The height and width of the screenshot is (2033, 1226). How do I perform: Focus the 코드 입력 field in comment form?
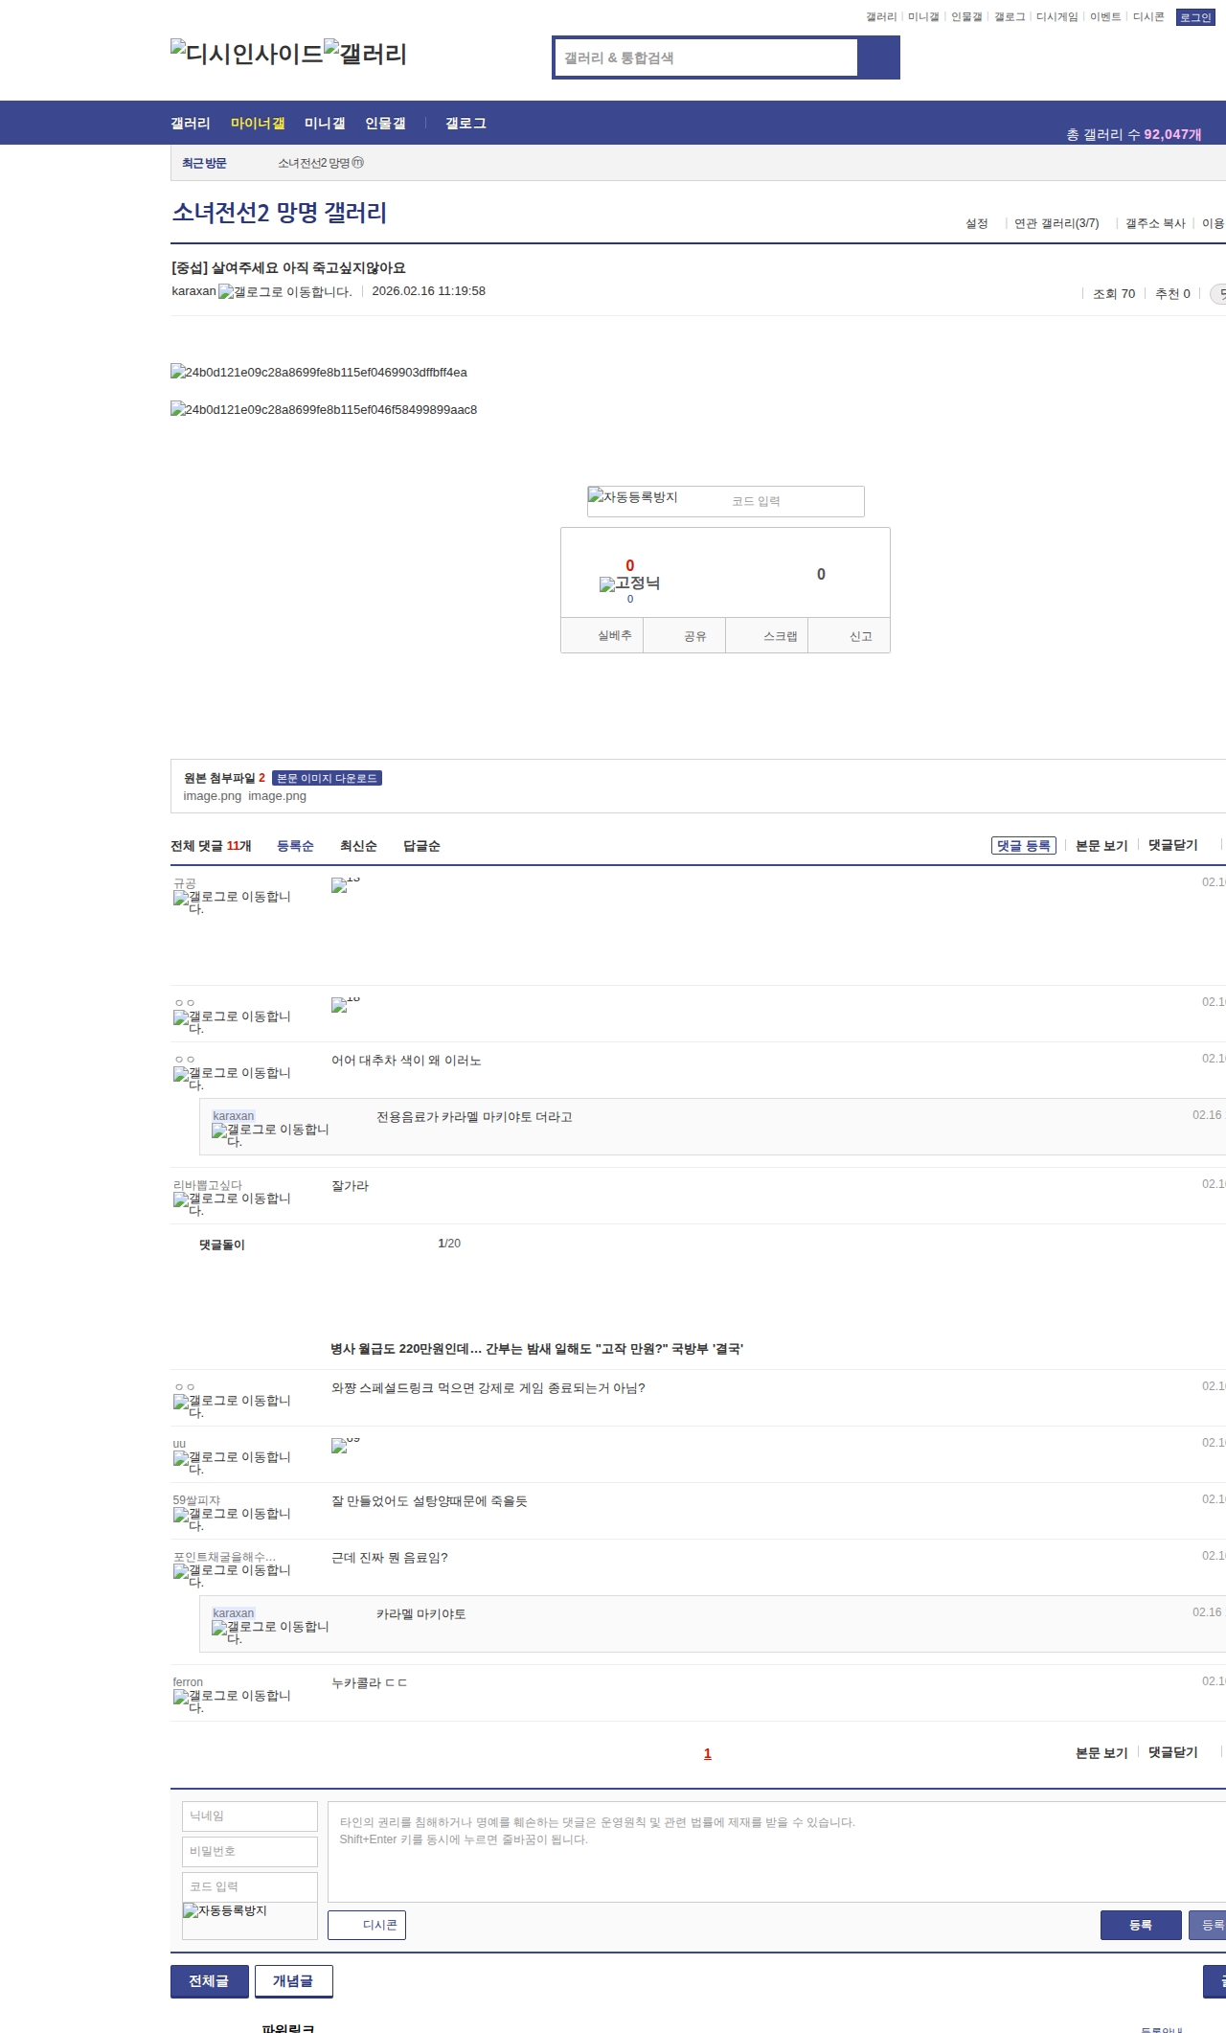point(250,1887)
